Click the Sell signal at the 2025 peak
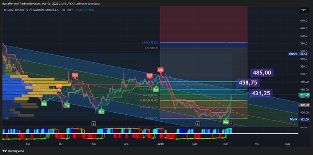The image size is (313, 155). click(160, 70)
